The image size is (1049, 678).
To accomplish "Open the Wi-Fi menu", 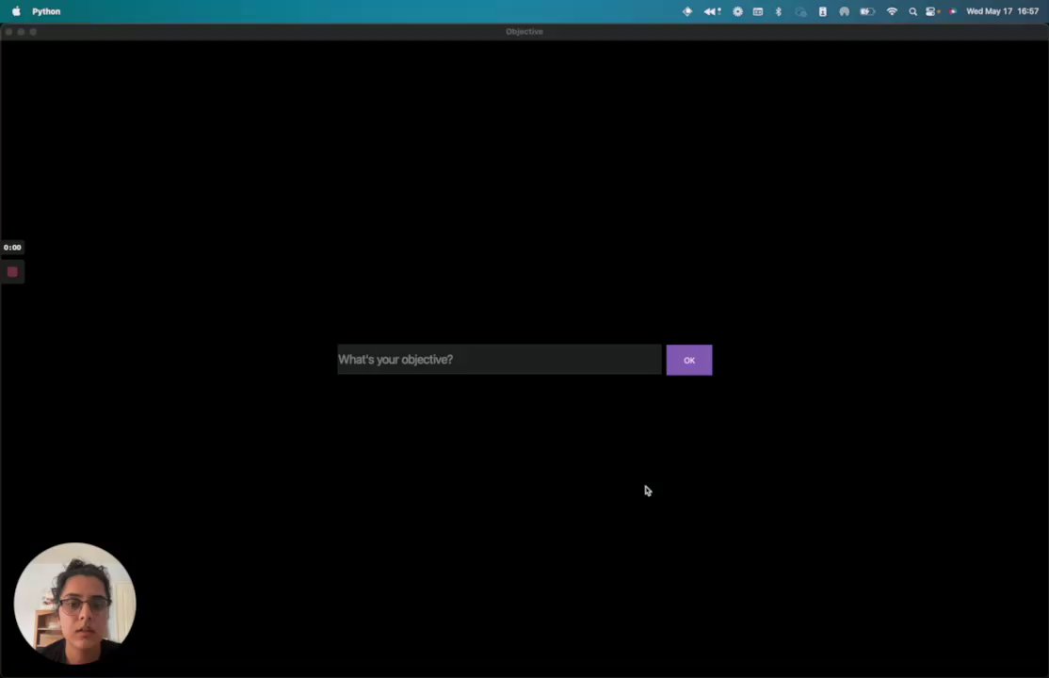I will pyautogui.click(x=892, y=11).
